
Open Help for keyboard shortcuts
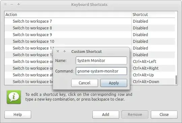coord(18,115)
